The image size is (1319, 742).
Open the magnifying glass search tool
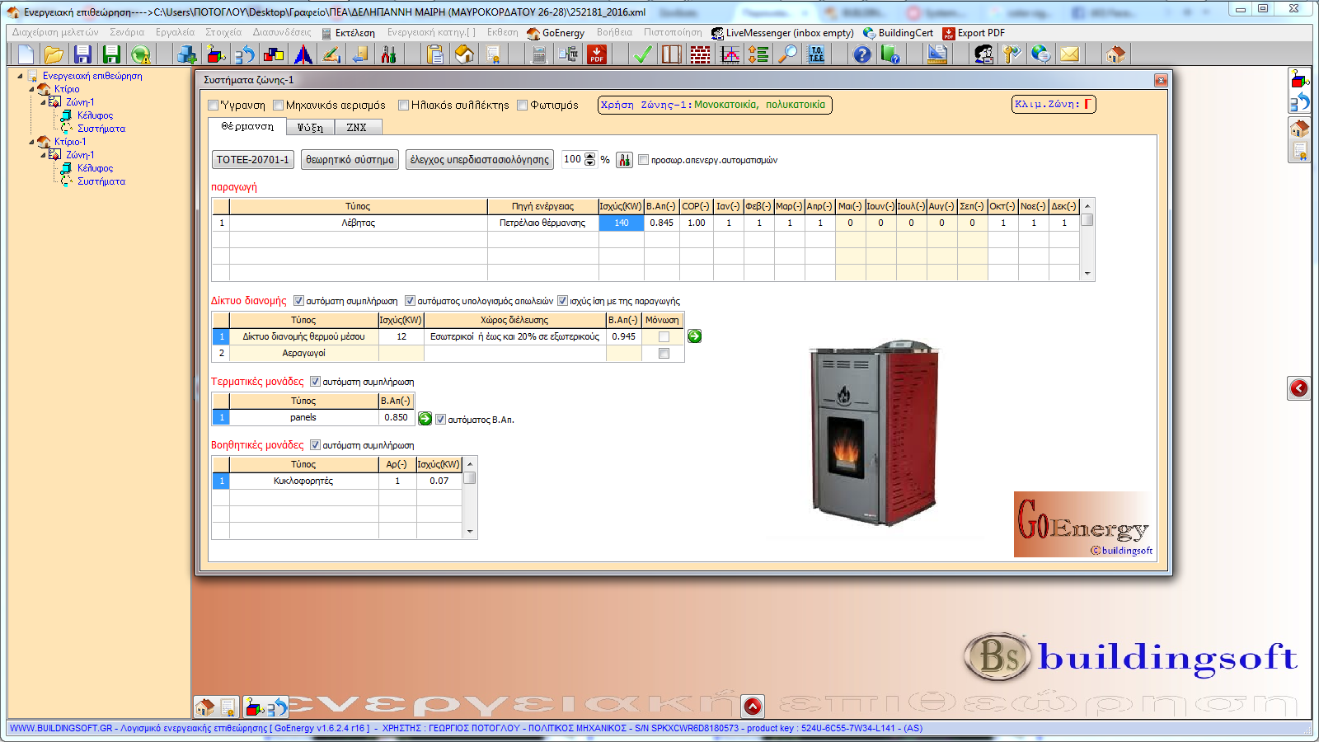click(789, 54)
